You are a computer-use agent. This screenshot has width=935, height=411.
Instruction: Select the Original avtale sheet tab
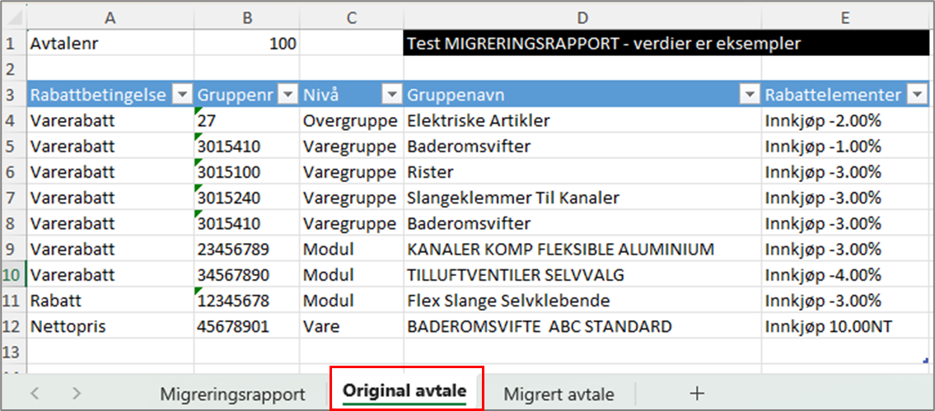[x=404, y=390]
